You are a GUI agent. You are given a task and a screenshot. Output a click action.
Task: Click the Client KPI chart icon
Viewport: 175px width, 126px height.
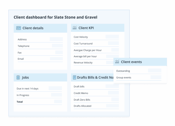74,28
